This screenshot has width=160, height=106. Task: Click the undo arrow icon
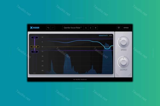coord(48,28)
